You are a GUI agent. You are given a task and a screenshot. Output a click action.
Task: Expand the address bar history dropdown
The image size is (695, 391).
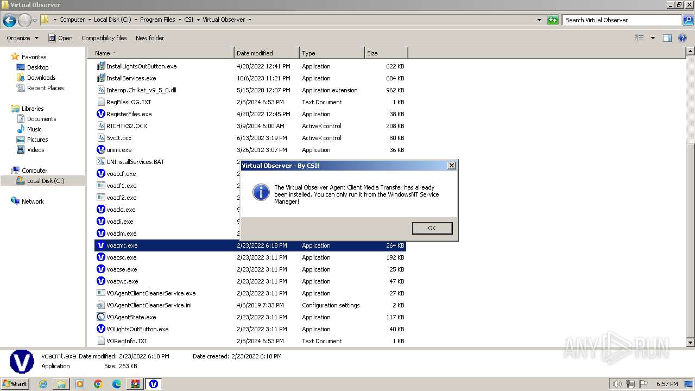coord(539,20)
